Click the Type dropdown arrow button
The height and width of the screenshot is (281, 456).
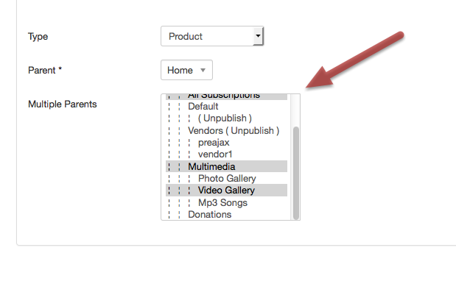click(x=258, y=36)
